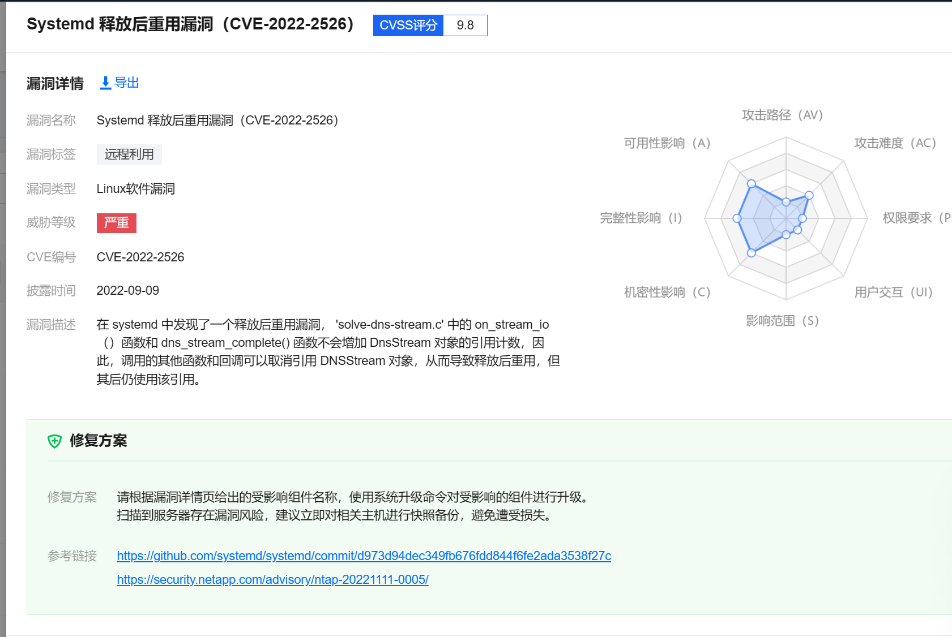
Task: Click the radar data point on the 完整性影响 axis
Action: point(737,218)
